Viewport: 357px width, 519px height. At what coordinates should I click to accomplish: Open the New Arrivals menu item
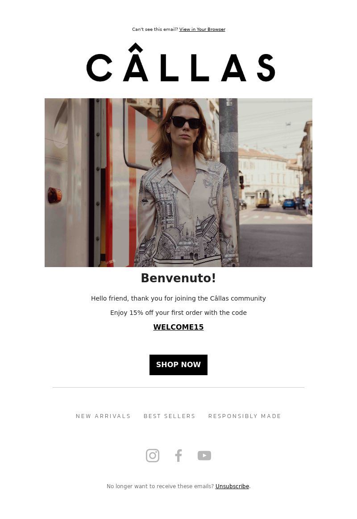(103, 416)
